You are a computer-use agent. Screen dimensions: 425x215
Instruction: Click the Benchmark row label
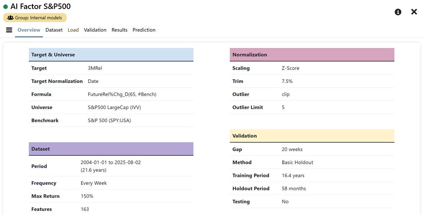(x=45, y=120)
